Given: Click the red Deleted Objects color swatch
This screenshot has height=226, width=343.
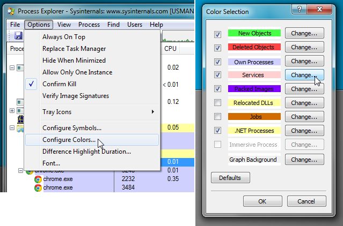Looking at the screenshot, I should pos(254,47).
